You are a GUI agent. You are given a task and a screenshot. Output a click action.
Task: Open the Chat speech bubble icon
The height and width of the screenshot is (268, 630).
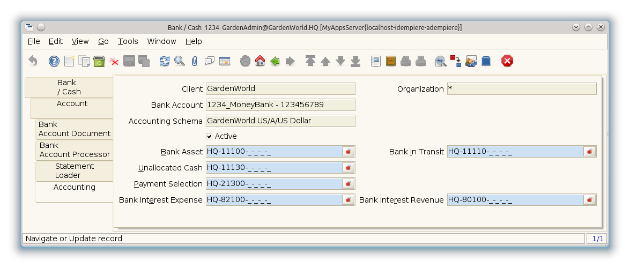tap(209, 61)
